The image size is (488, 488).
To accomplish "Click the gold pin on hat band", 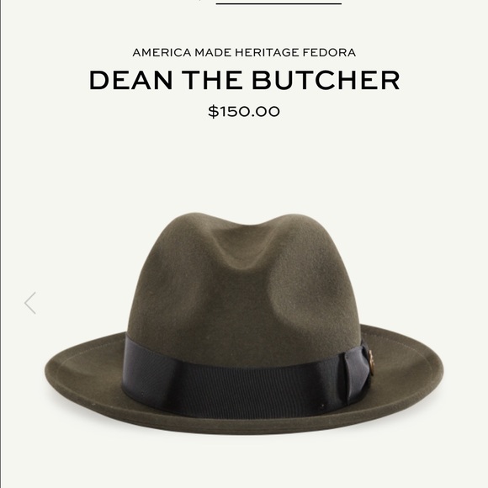I will [x=371, y=358].
